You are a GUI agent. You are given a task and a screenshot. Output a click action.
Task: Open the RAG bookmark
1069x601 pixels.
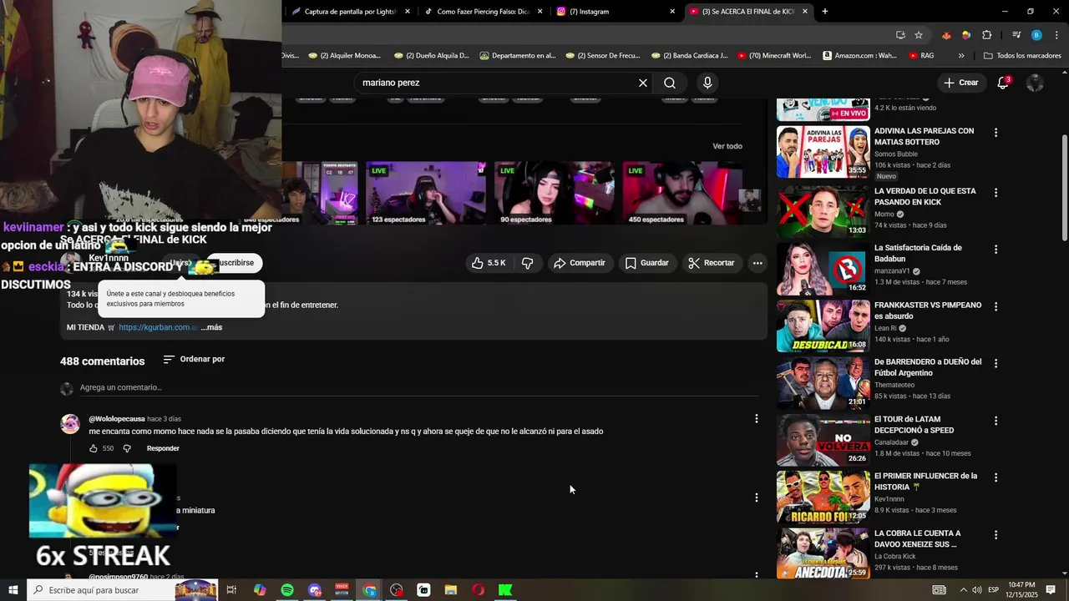coord(920,56)
